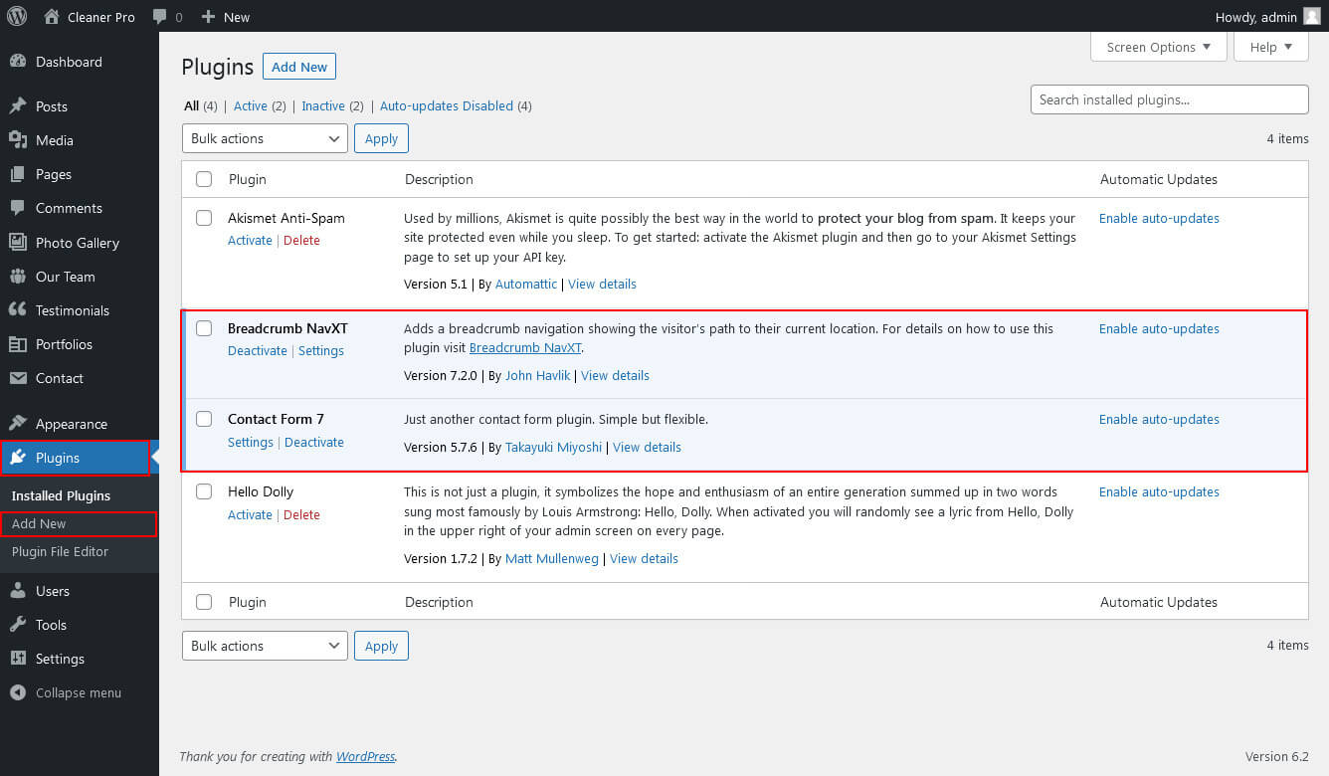Click the Pages icon in sidebar
The height and width of the screenshot is (776, 1329).
coord(18,174)
